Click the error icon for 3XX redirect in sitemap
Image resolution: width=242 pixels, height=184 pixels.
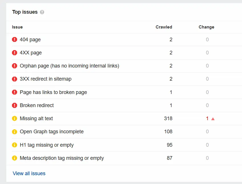tap(15, 79)
